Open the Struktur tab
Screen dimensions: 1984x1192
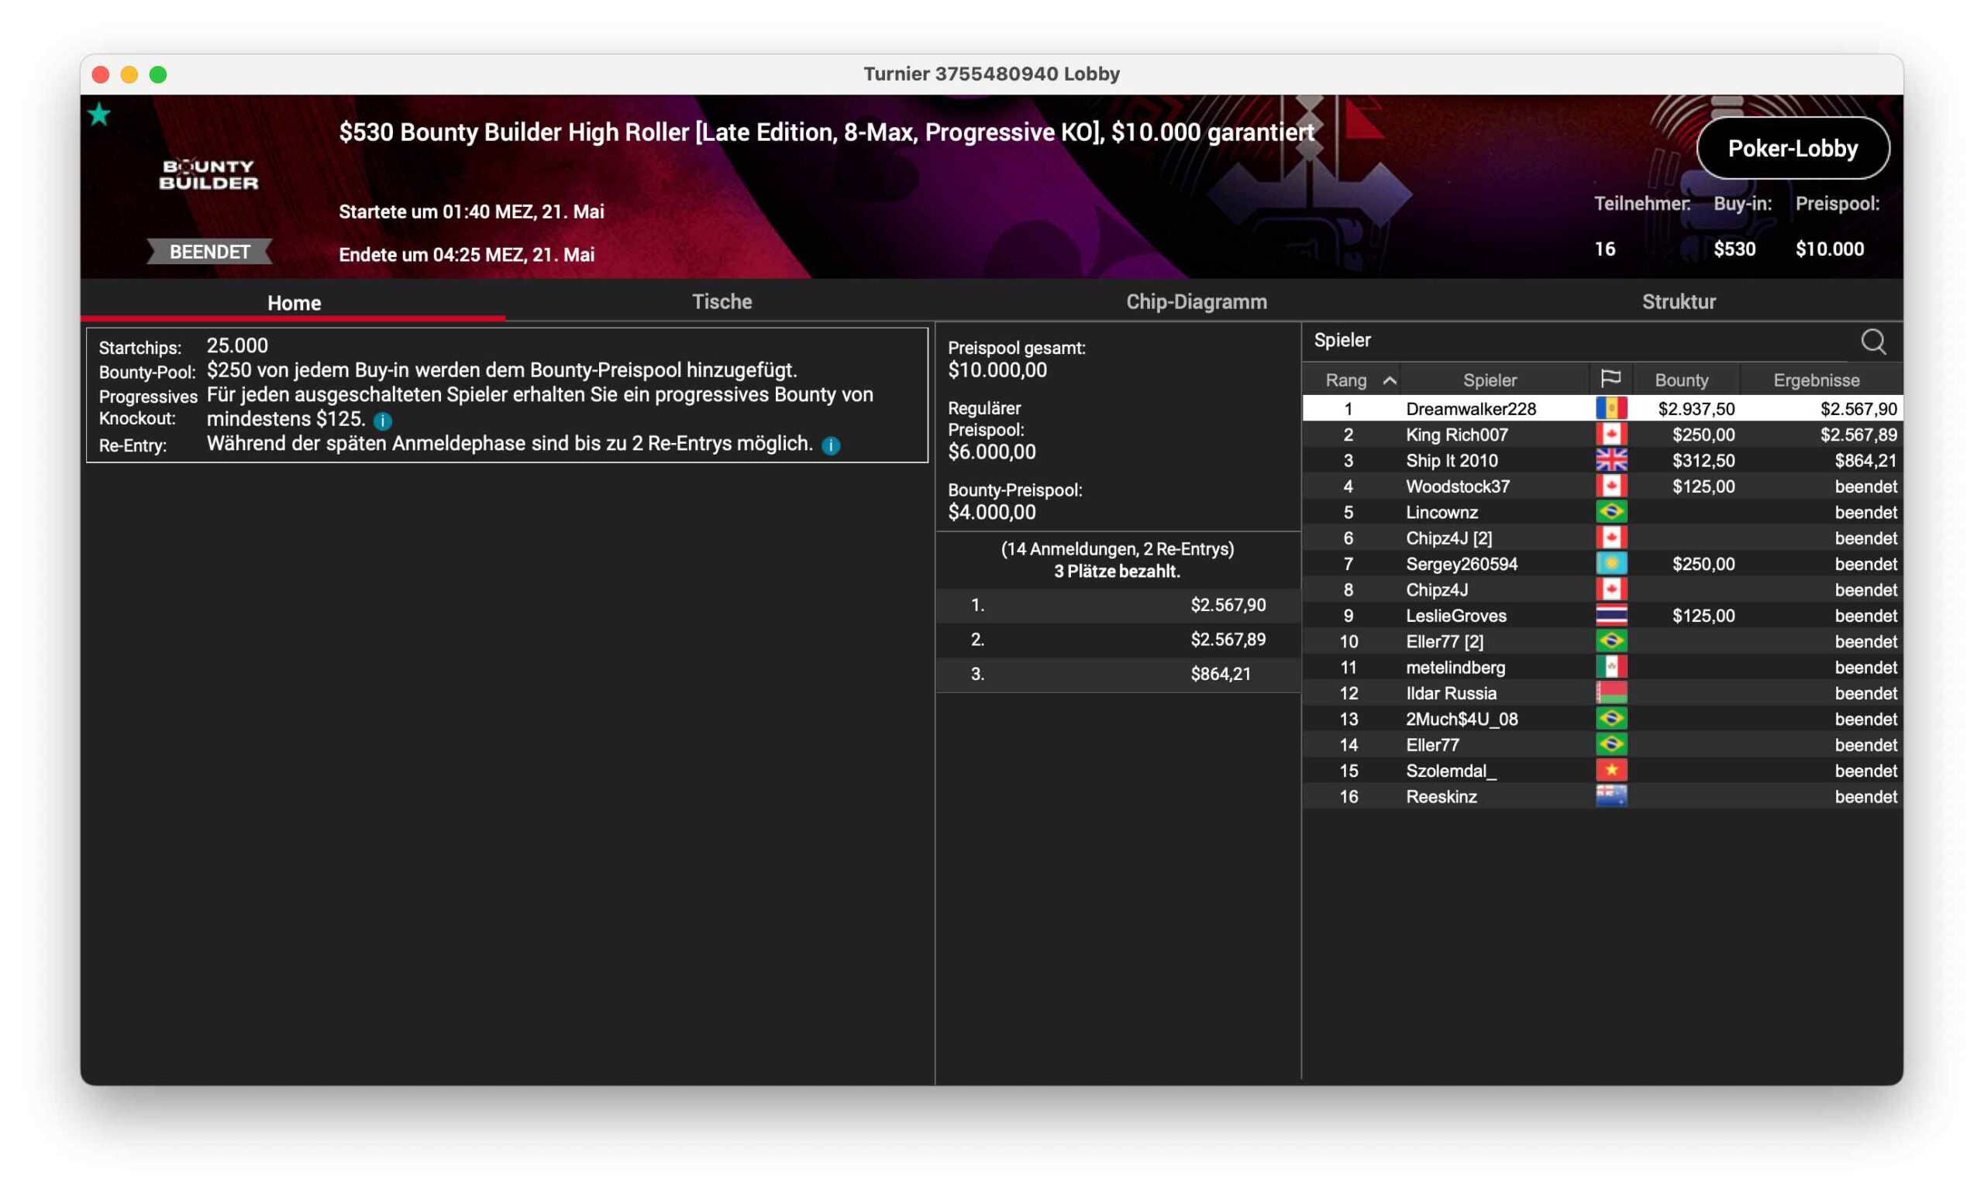[1678, 302]
